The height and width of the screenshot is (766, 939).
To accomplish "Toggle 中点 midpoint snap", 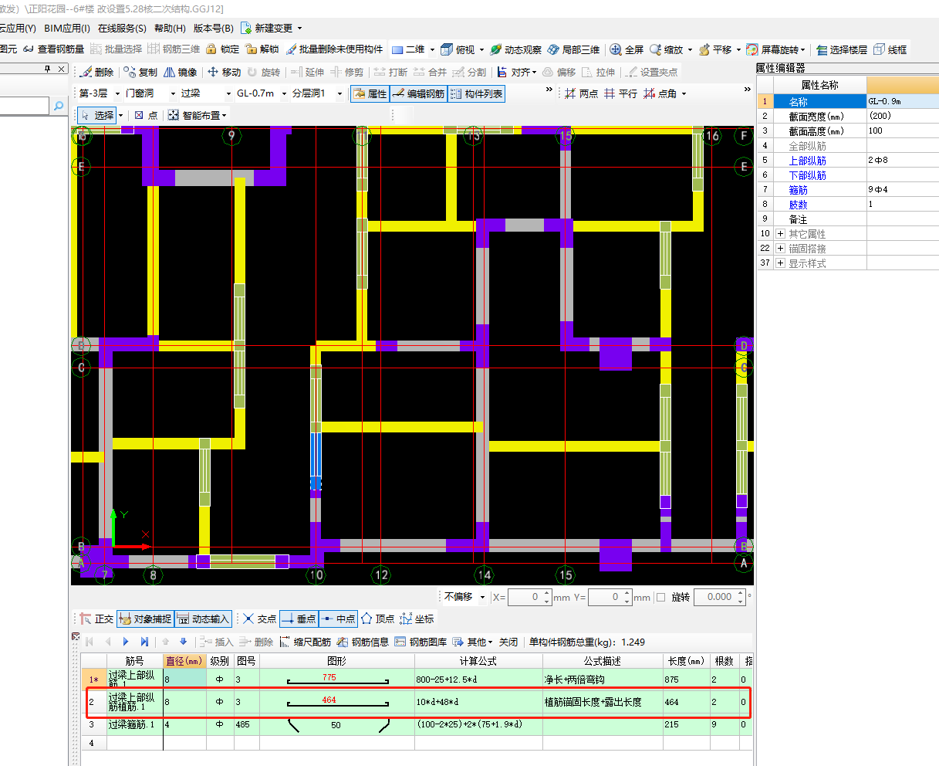I will (x=338, y=619).
